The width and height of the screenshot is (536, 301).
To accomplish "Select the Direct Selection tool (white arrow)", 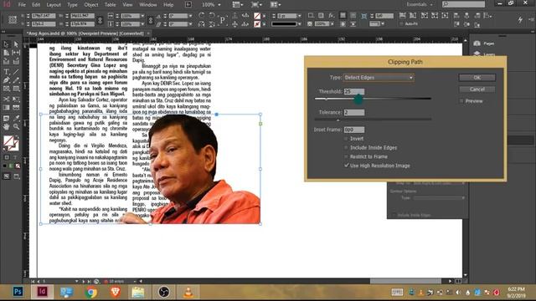I will coord(16,44).
